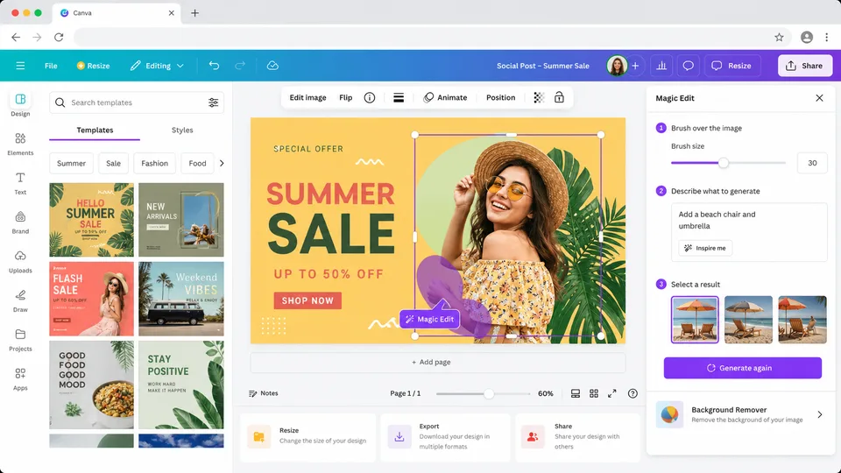Click the Generate again button
The height and width of the screenshot is (473, 841).
pos(742,368)
